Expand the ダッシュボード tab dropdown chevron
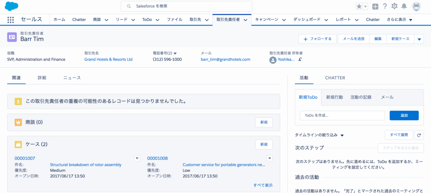The image size is (431, 193). (x=326, y=20)
